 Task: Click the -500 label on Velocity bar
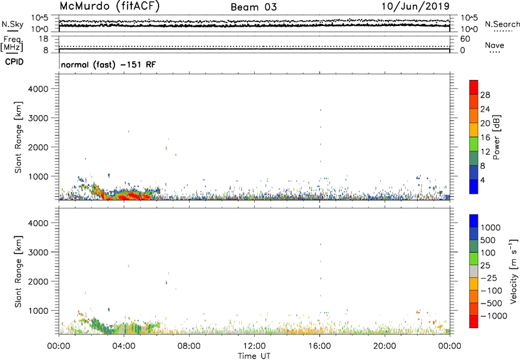491,303
